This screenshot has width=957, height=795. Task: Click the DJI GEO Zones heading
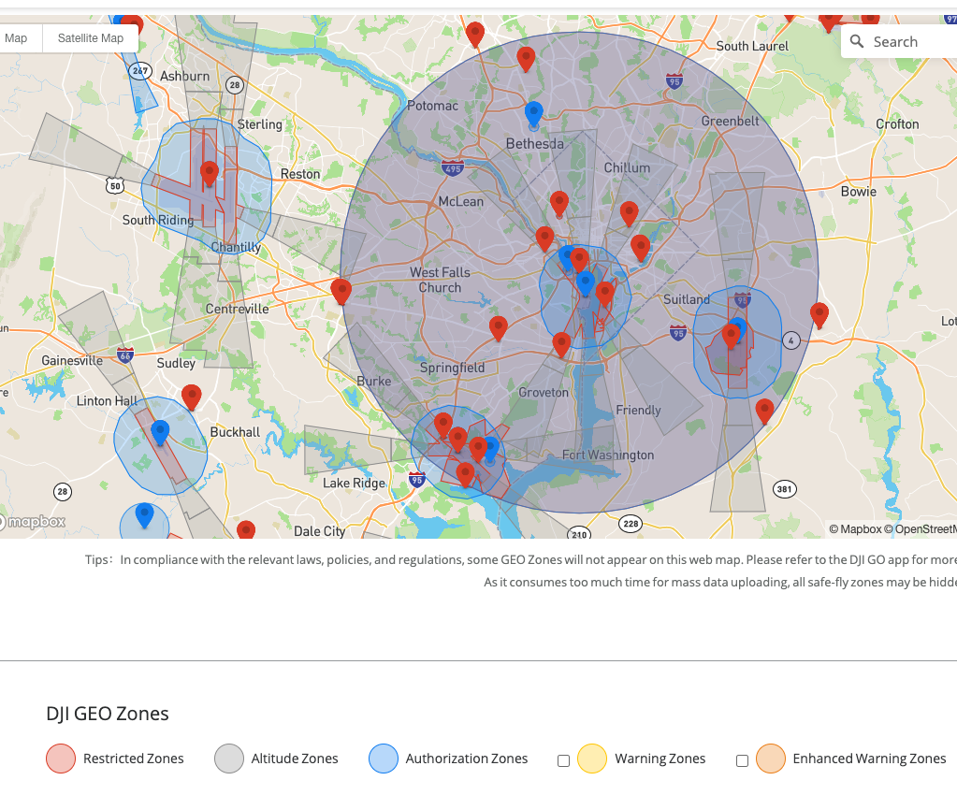(108, 714)
